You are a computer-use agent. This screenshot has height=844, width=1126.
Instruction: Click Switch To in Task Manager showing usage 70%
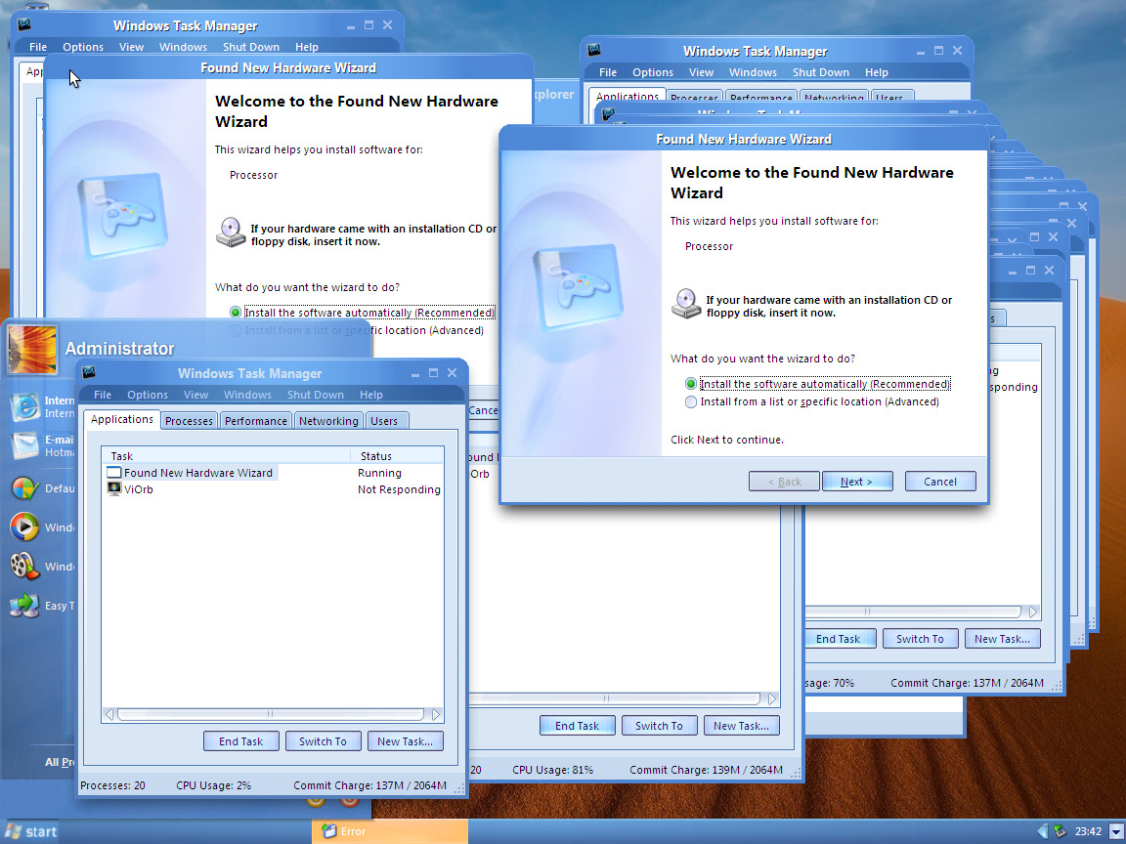[x=920, y=639]
